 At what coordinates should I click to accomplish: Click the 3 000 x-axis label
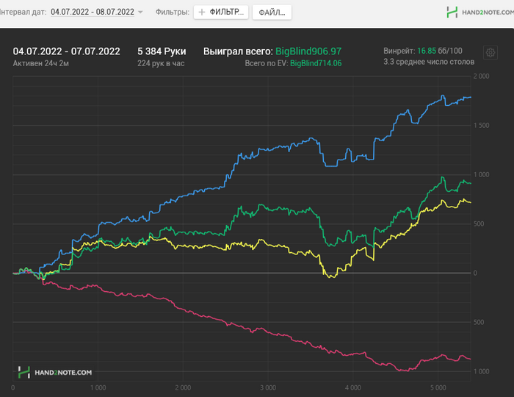268,388
